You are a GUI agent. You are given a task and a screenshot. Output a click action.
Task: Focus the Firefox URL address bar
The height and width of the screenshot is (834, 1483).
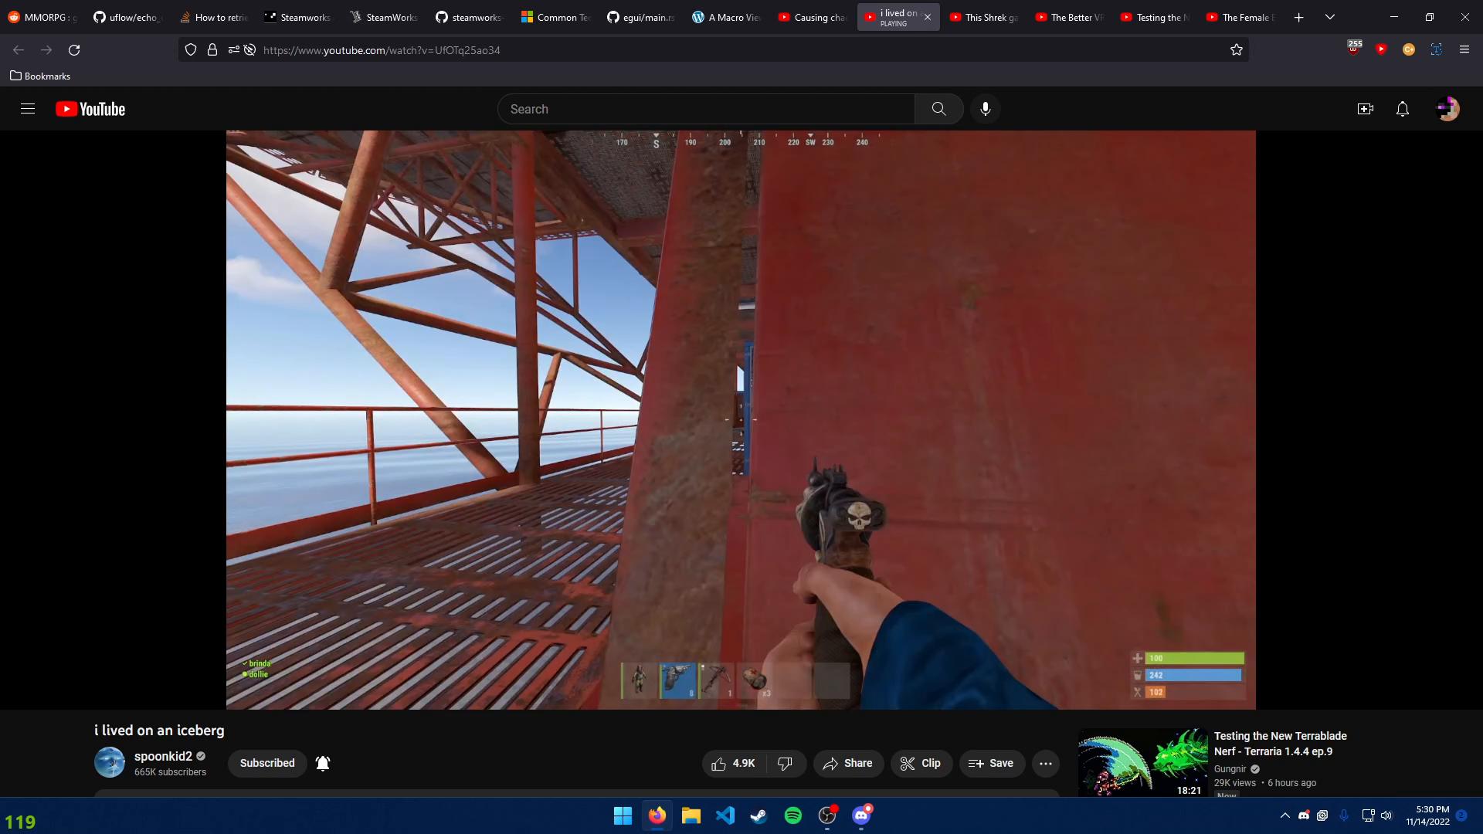coord(741,50)
